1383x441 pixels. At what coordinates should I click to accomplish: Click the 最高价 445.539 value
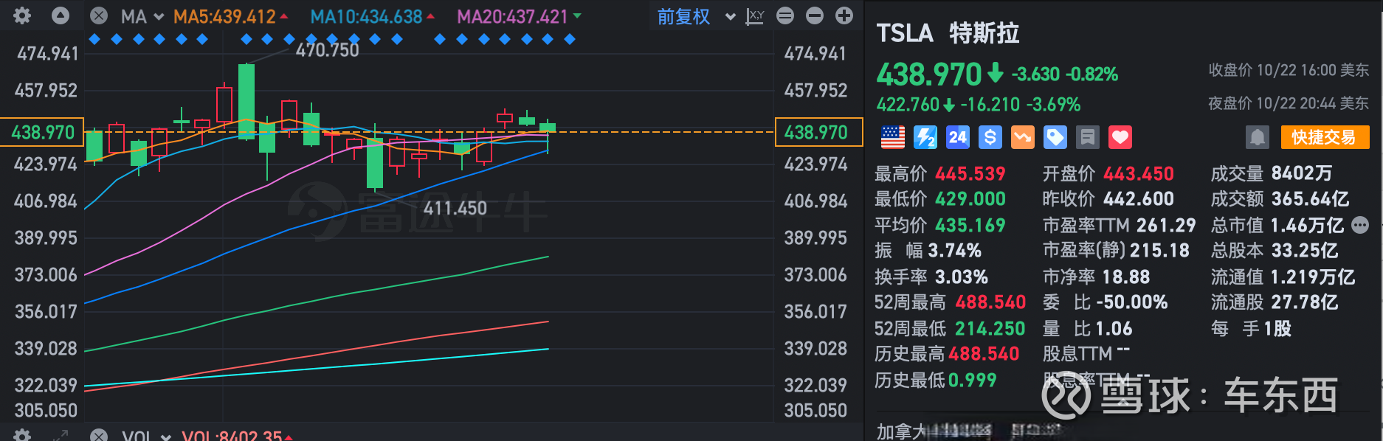[970, 174]
